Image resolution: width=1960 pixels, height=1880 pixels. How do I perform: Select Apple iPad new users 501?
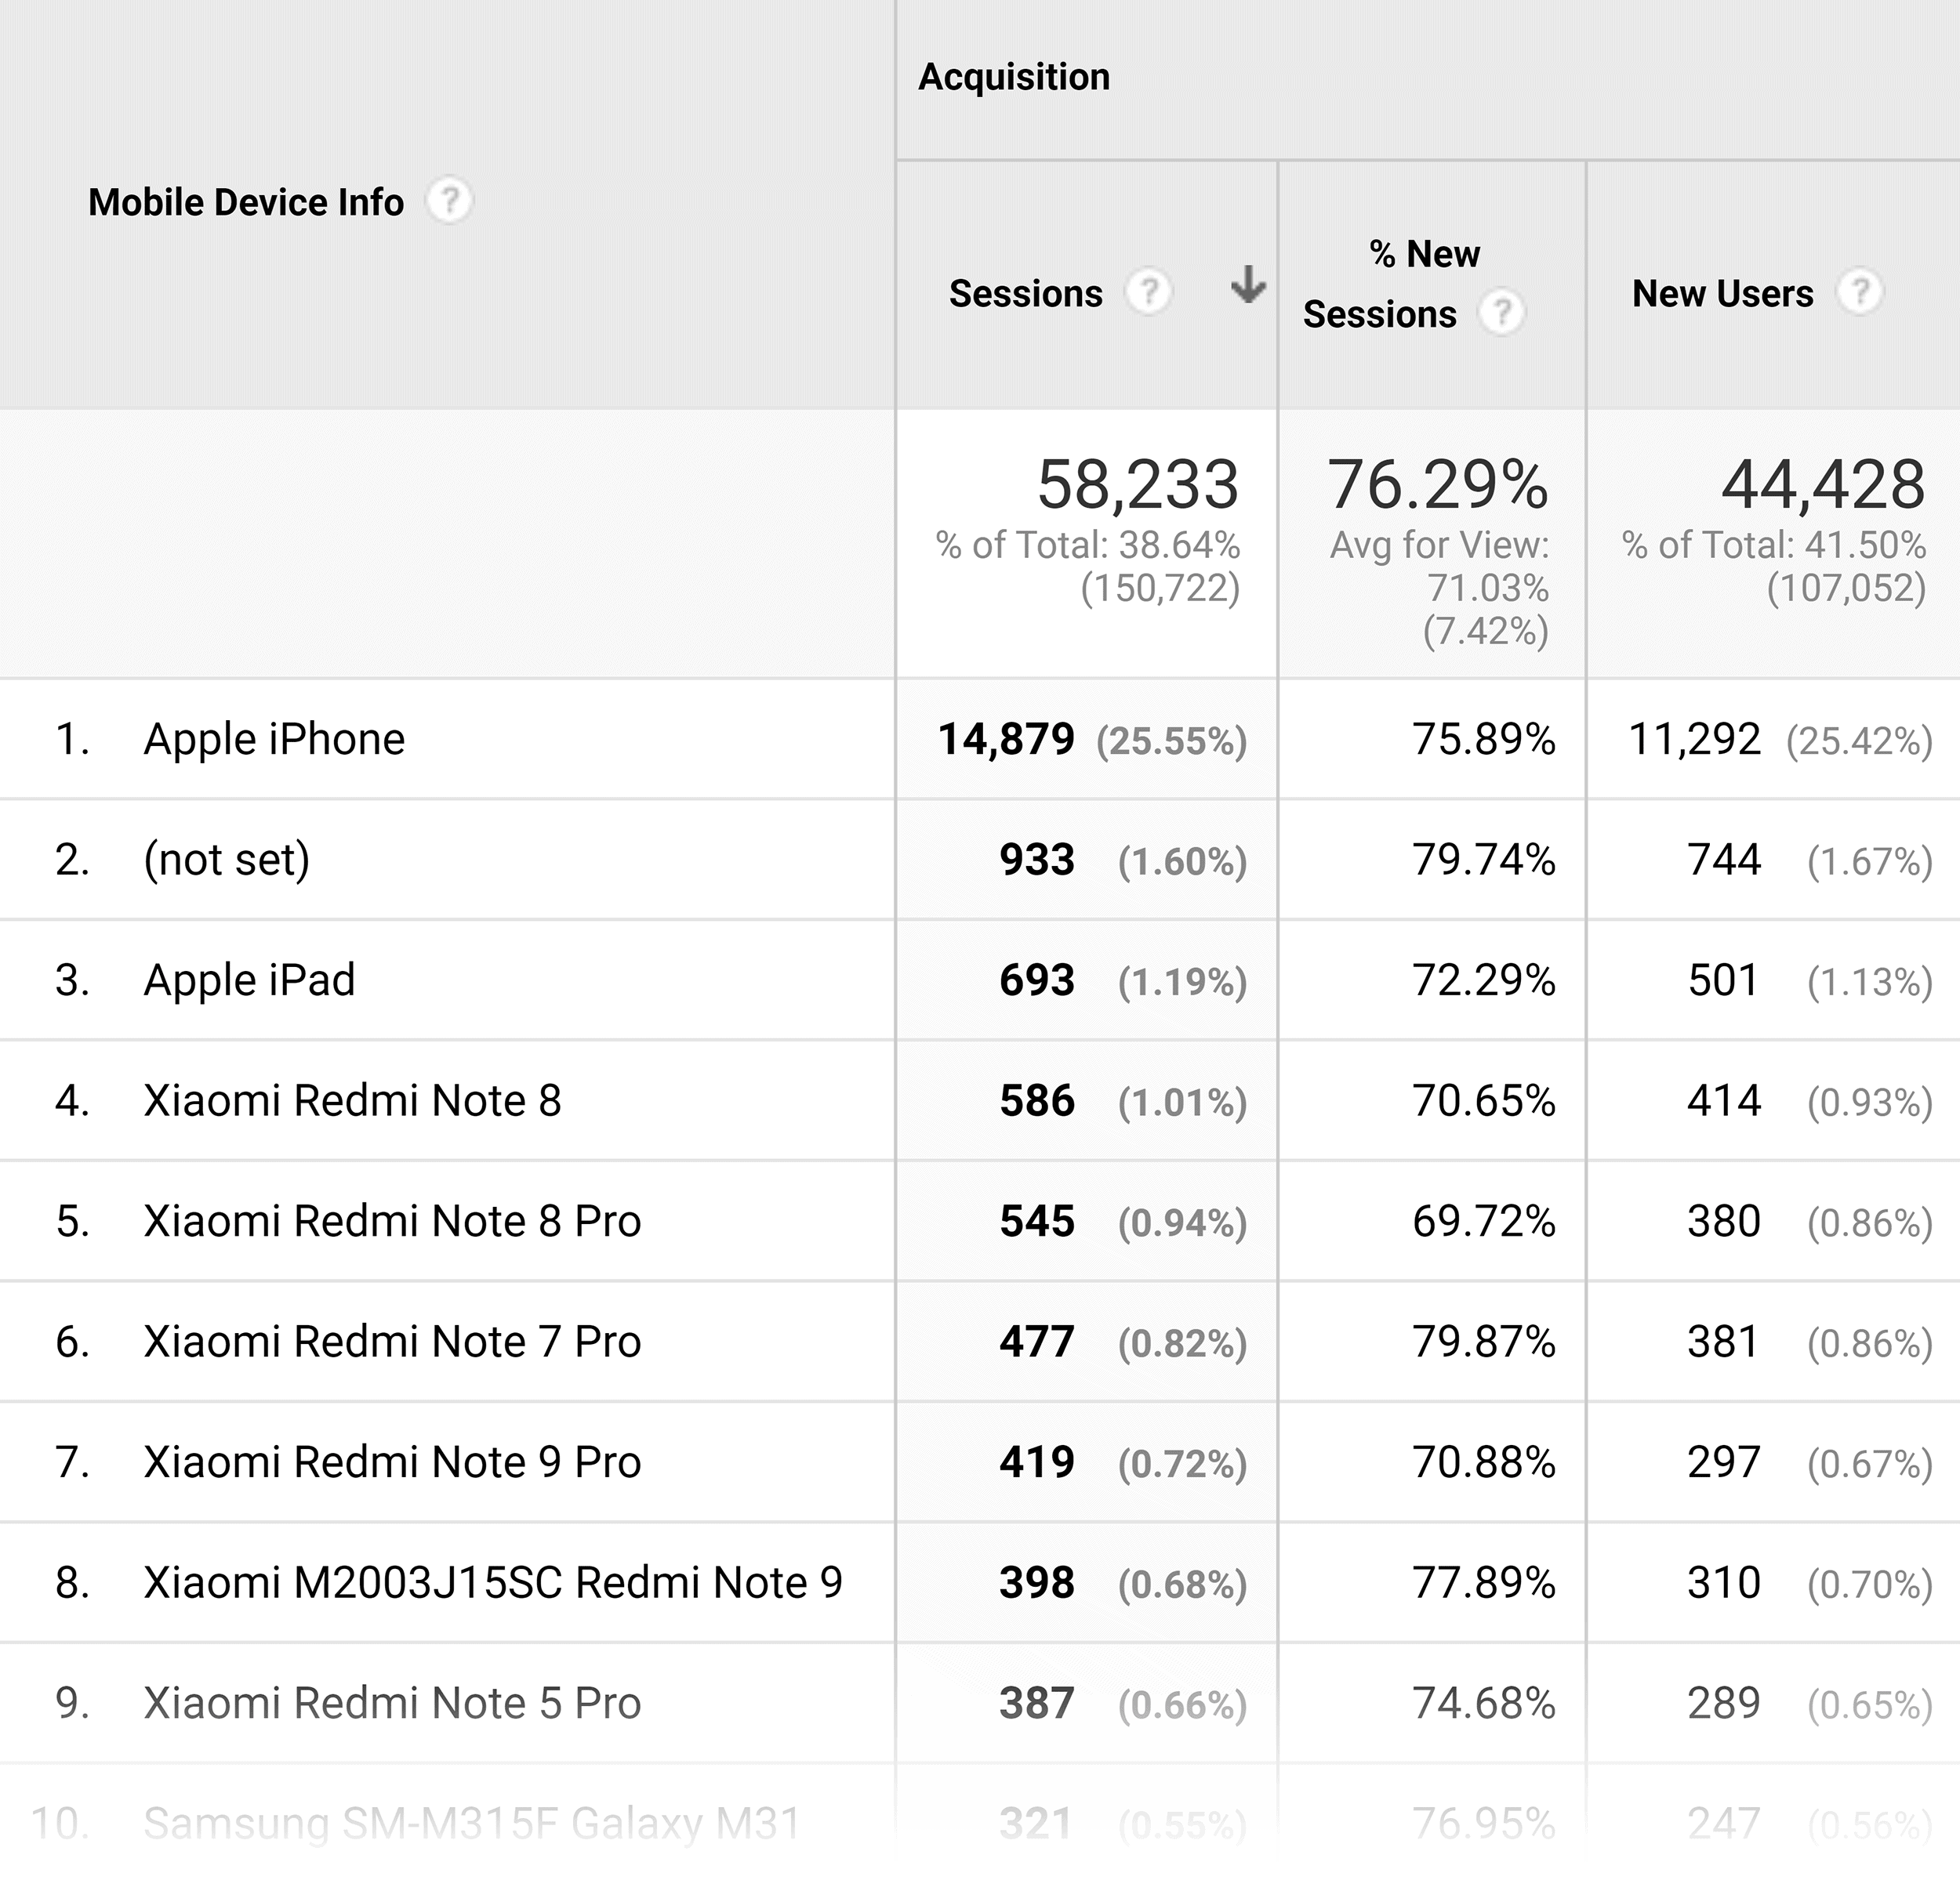click(1724, 980)
